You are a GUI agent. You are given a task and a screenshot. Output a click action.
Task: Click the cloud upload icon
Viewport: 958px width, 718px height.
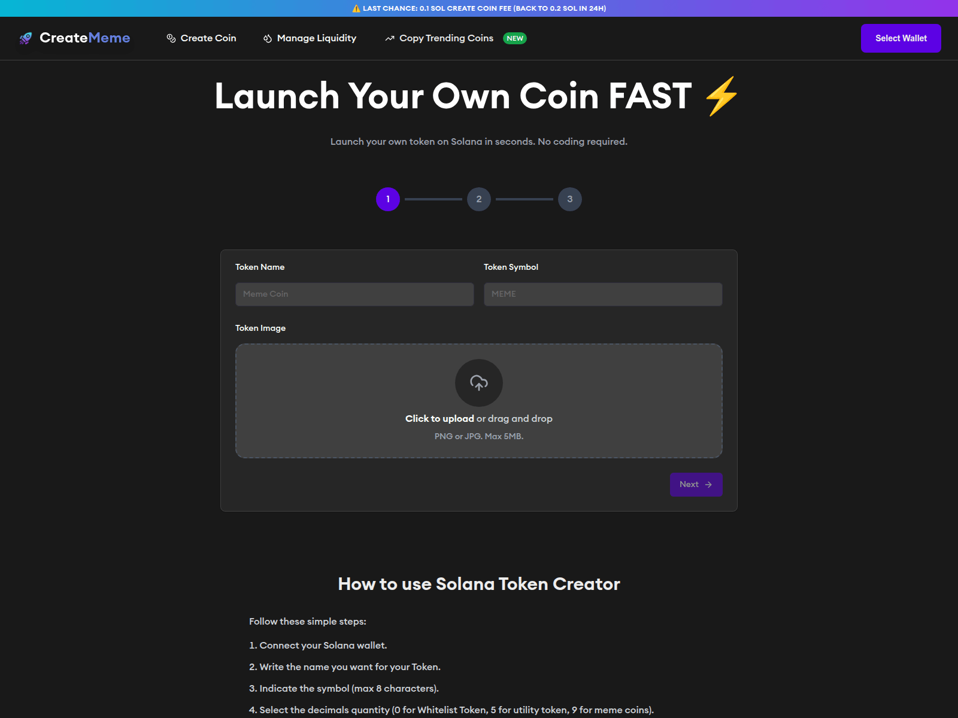click(x=479, y=383)
